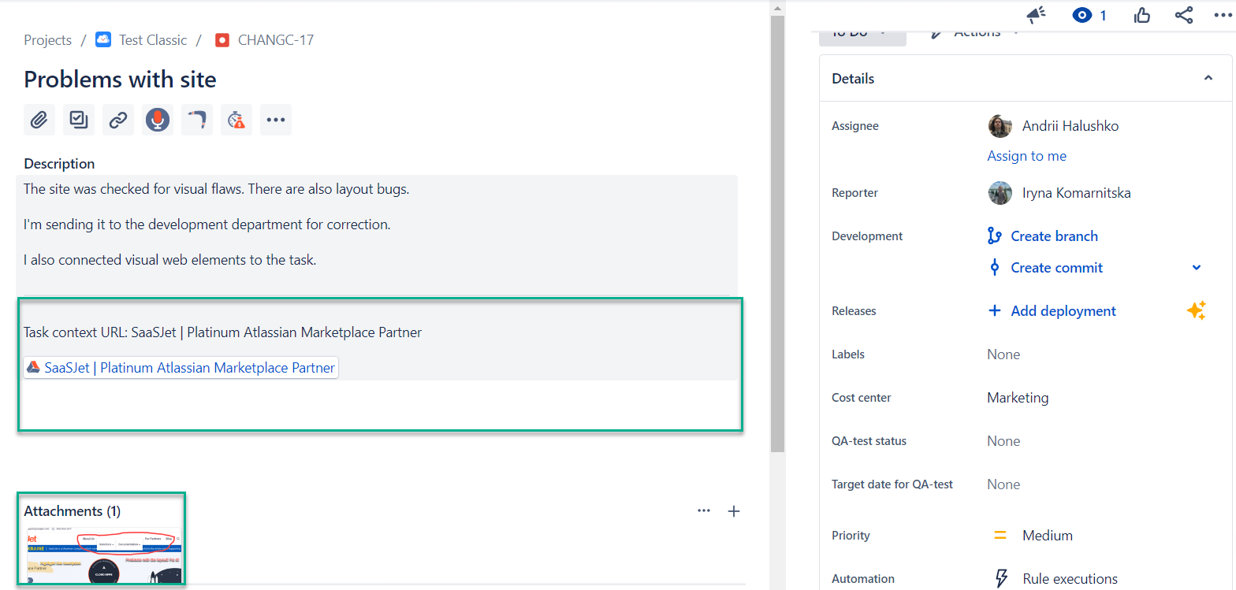Click Assign to me link
The width and height of the screenshot is (1236, 590).
coord(1026,156)
